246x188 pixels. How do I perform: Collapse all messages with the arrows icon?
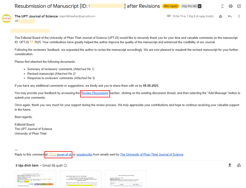222,6
